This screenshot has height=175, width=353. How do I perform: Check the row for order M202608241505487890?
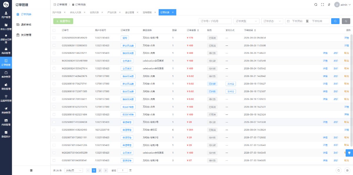pos(54,60)
